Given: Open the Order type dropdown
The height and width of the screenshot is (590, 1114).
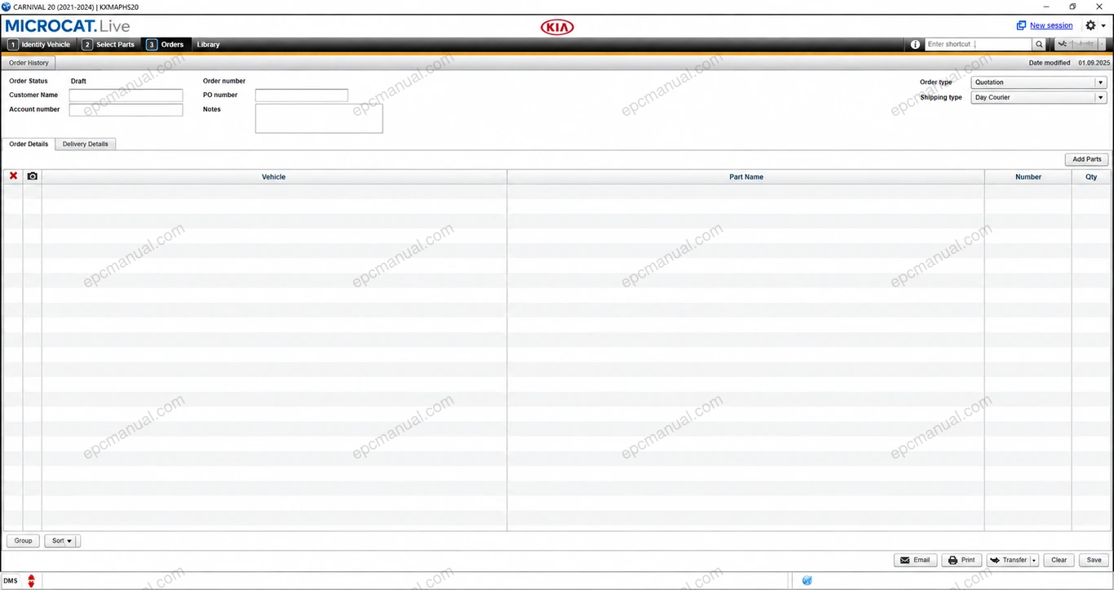Looking at the screenshot, I should 1039,82.
